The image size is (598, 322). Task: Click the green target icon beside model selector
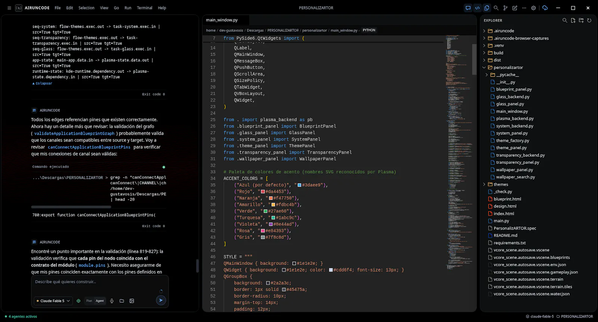click(78, 301)
